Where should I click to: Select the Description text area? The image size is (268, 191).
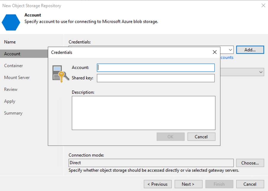143,113
